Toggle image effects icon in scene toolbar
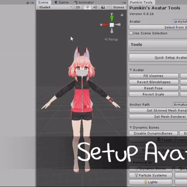Viewport: 187px width, 187px height. click(103, 7)
